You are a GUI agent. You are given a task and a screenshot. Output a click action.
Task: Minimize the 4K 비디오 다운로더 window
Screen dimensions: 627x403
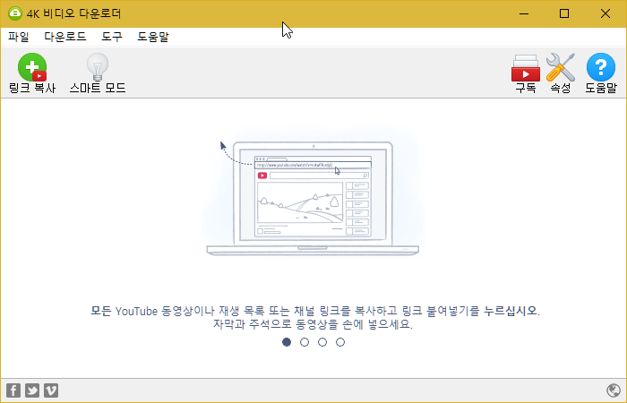(x=524, y=13)
